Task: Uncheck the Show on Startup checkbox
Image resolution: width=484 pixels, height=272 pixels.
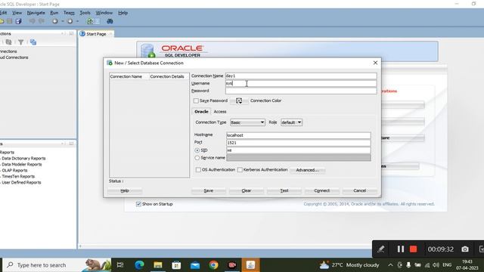Action: (138, 204)
